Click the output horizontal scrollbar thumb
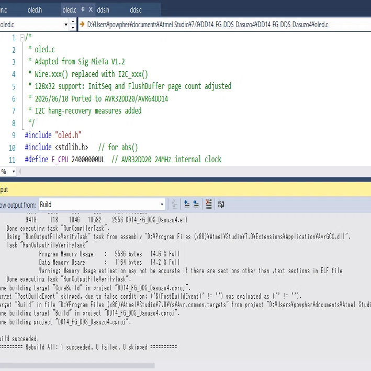 tap(77, 365)
